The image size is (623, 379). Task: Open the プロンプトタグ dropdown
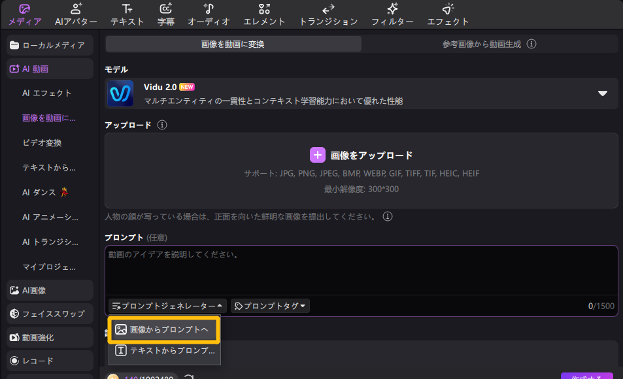270,306
